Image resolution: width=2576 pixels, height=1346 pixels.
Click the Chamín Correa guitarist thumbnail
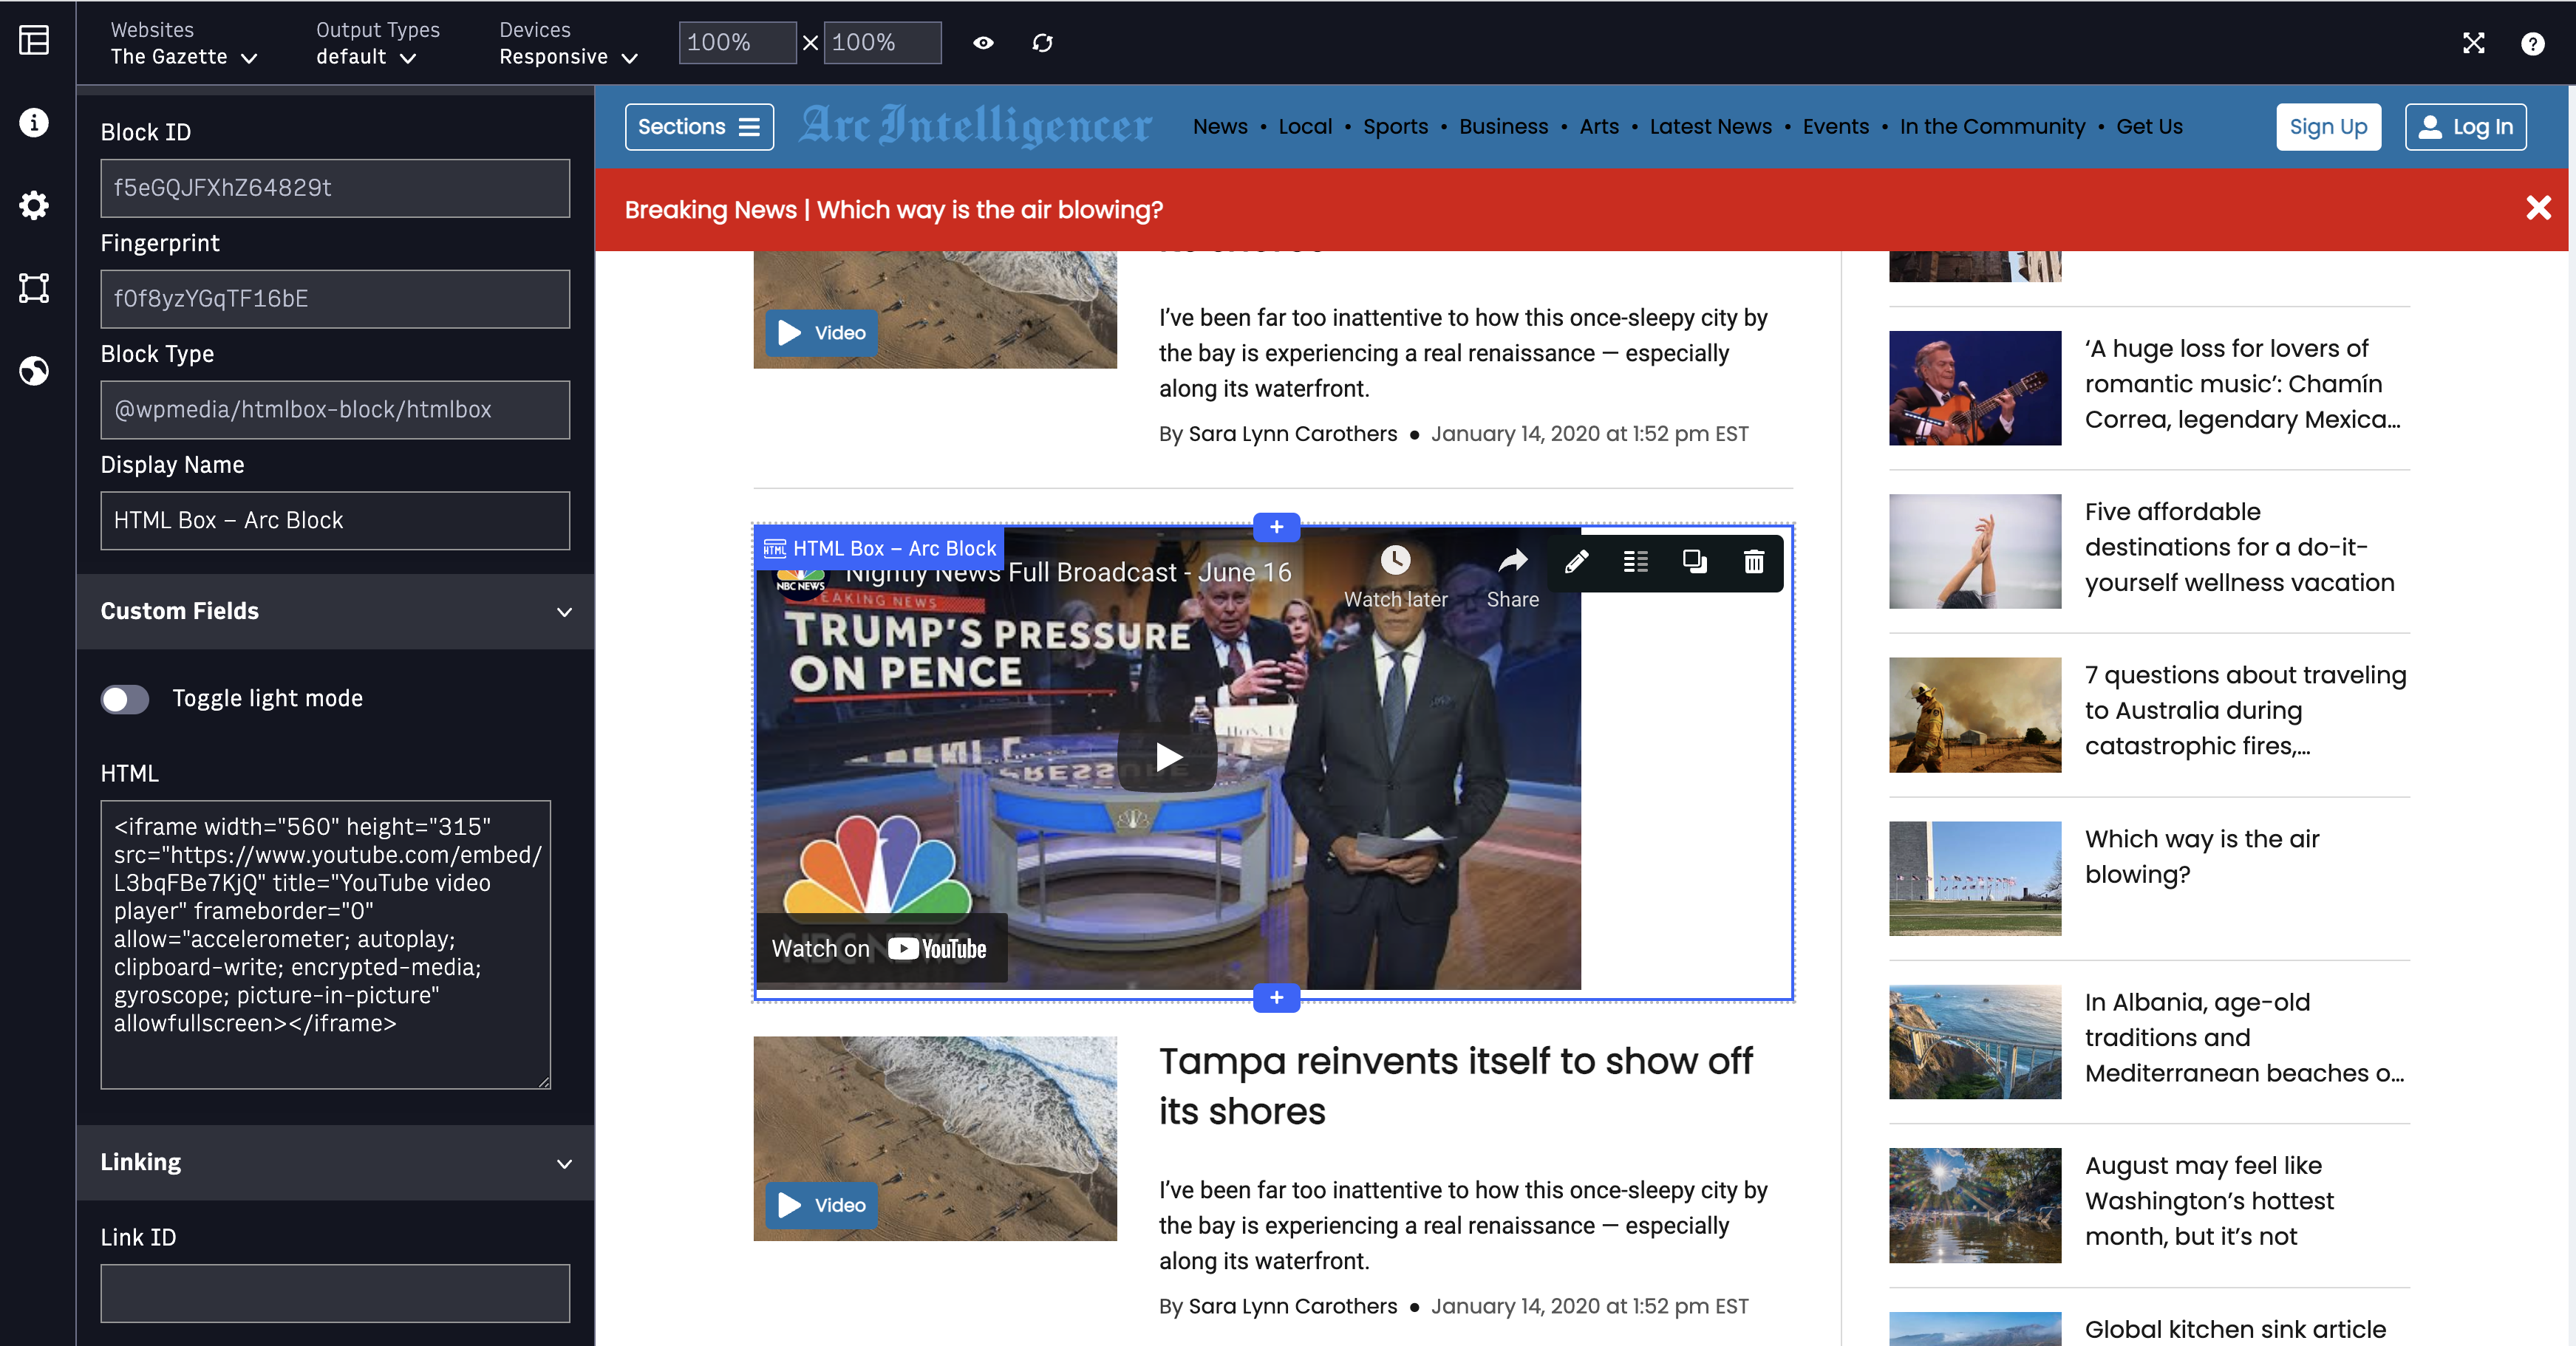pos(1975,388)
